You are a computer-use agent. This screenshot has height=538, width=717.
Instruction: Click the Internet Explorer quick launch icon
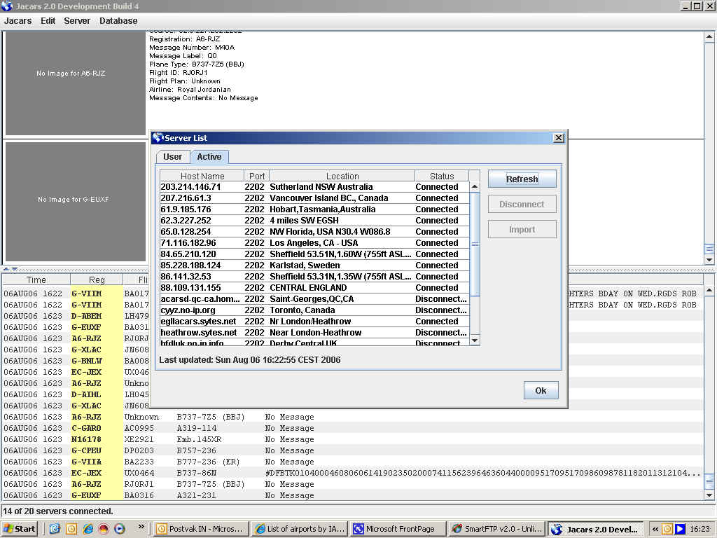[88, 529]
